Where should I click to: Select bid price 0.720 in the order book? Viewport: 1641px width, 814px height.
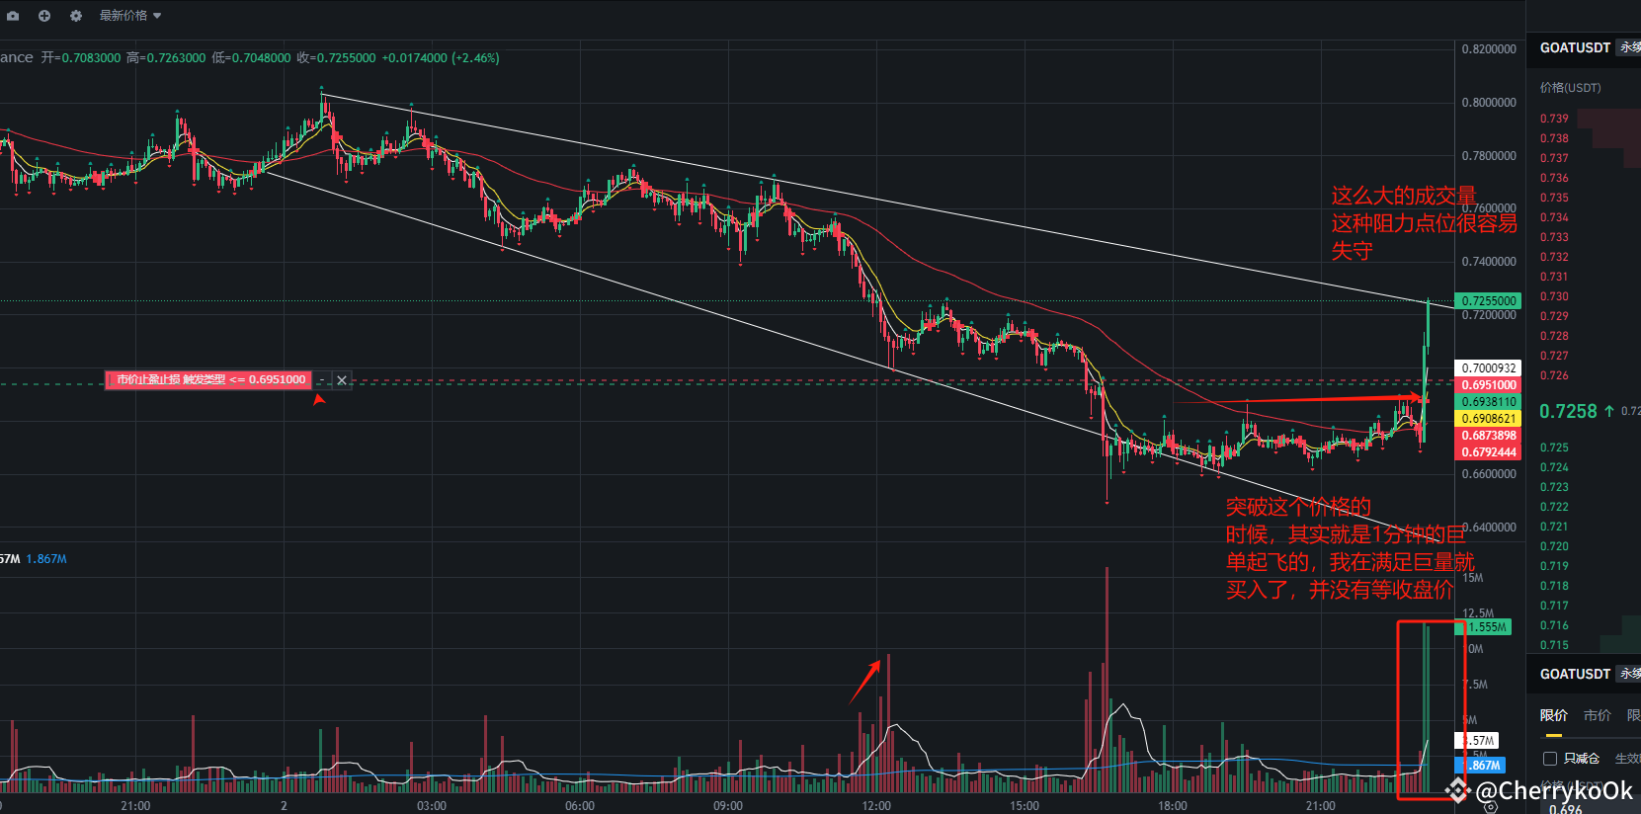[1554, 546]
